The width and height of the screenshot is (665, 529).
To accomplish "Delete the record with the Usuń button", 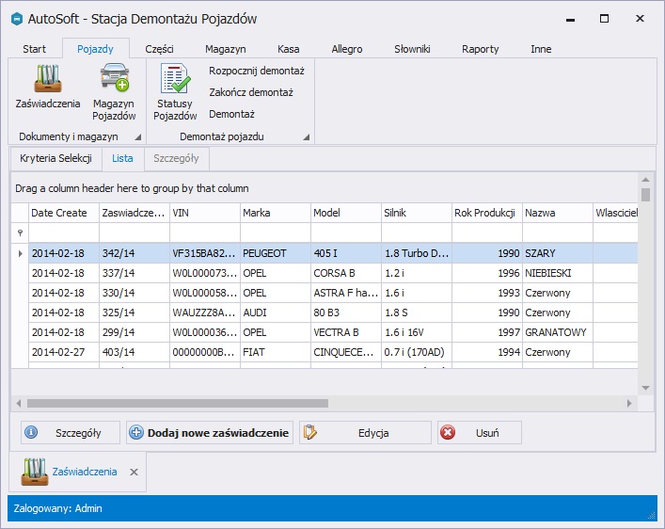I will pyautogui.click(x=479, y=433).
